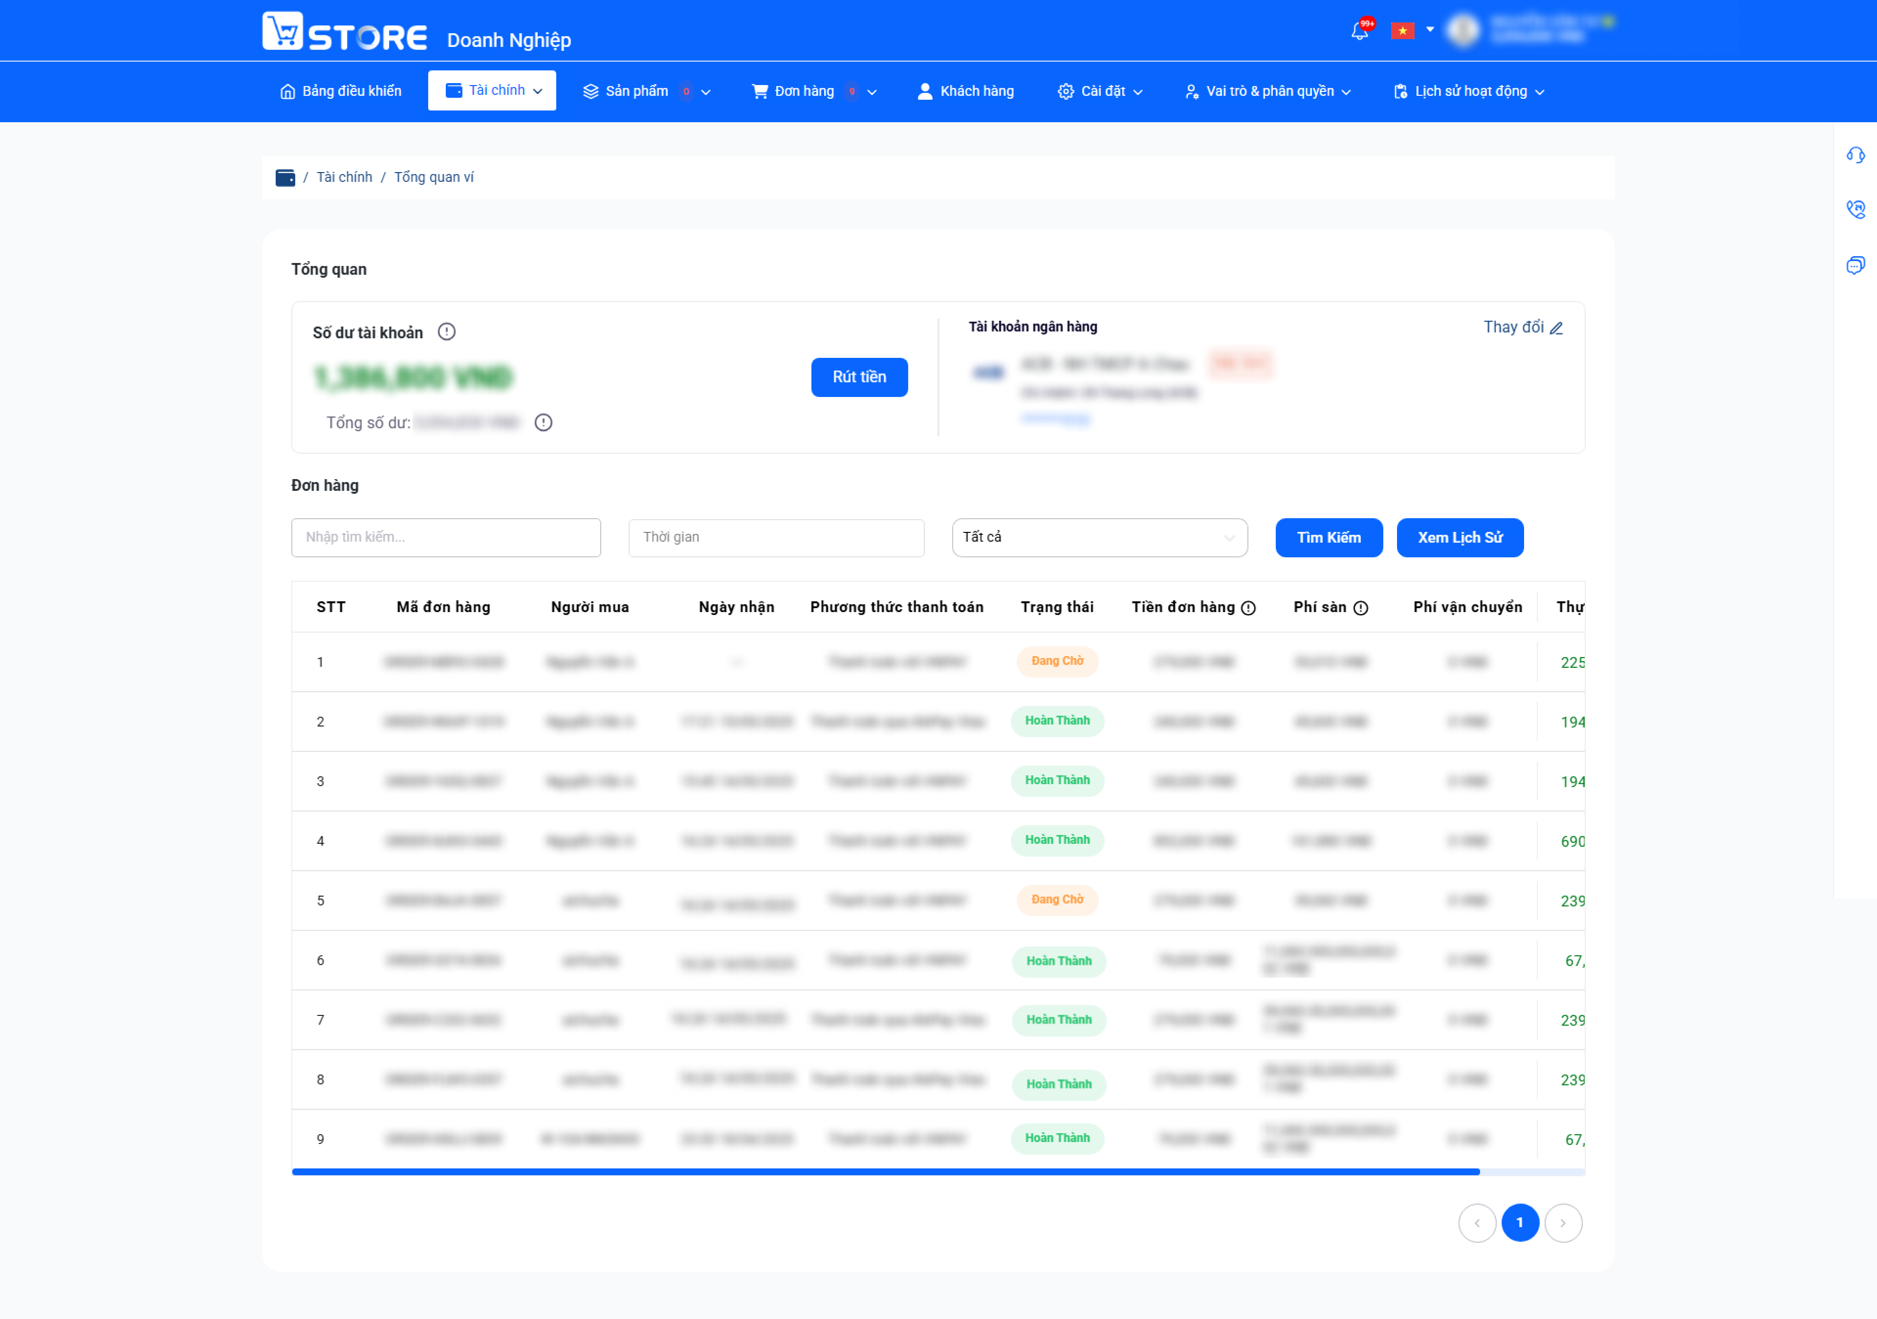The image size is (1877, 1319).
Task: Click the horizontal table scrollbar
Action: (885, 1172)
